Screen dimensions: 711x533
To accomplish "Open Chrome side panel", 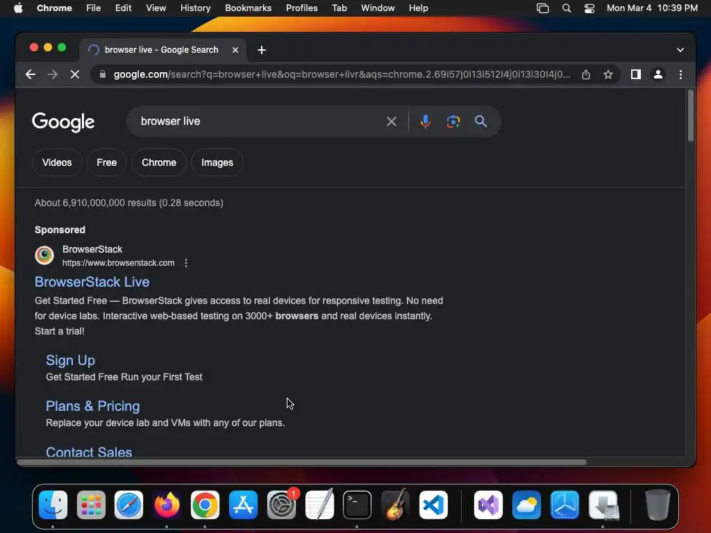I will tap(636, 74).
